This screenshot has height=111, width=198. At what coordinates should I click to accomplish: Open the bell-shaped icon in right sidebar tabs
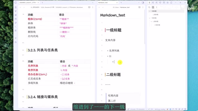[x=171, y=2]
